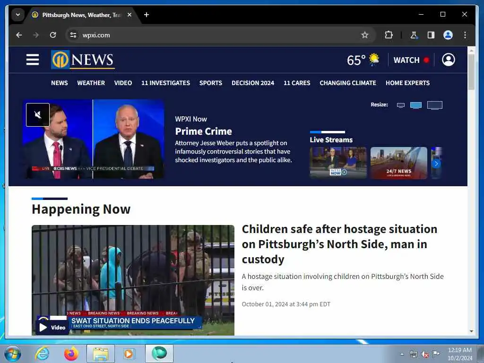Image resolution: width=484 pixels, height=363 pixels.
Task: Select the largest video resize option
Action: (435, 105)
